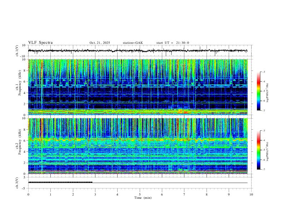
Task: Click the "-10" tick on ch.1(V) axis
Action: tap(24, 56)
